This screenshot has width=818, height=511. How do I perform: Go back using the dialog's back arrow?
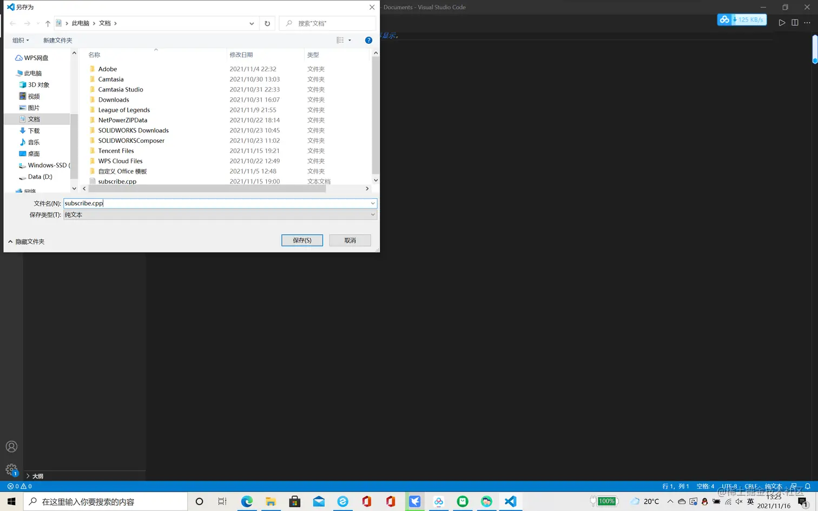click(13, 23)
